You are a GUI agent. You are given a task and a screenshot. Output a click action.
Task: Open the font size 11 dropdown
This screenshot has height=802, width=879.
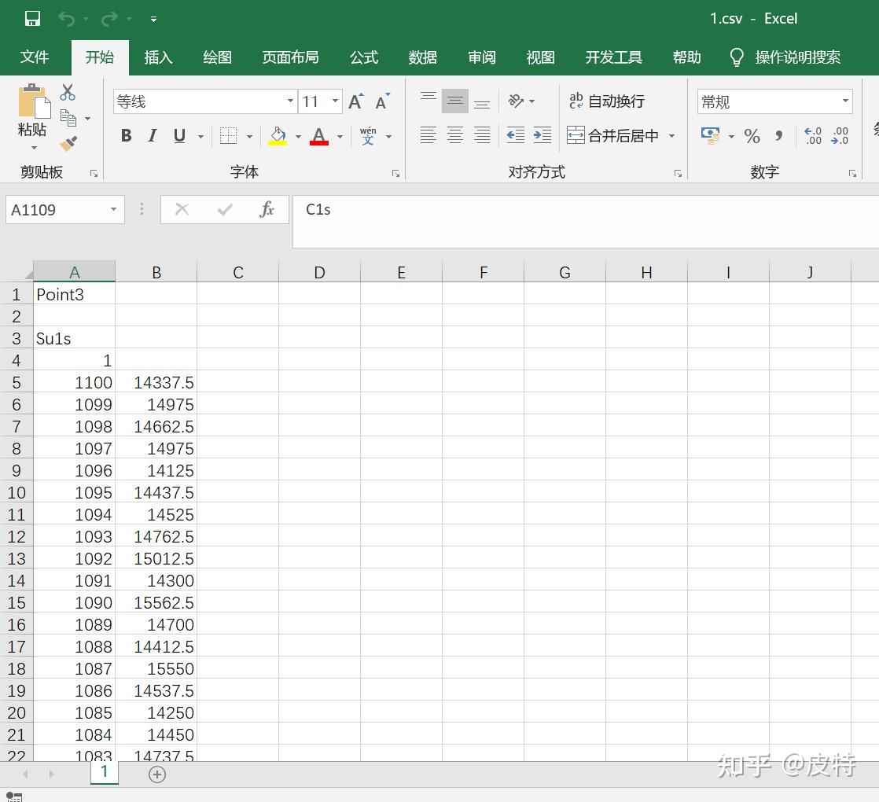[335, 101]
